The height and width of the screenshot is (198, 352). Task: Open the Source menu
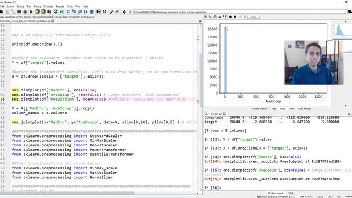pyautogui.click(x=20, y=7)
